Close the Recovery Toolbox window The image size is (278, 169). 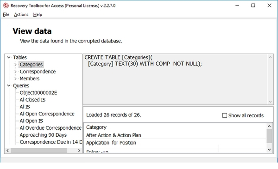[x=269, y=6]
